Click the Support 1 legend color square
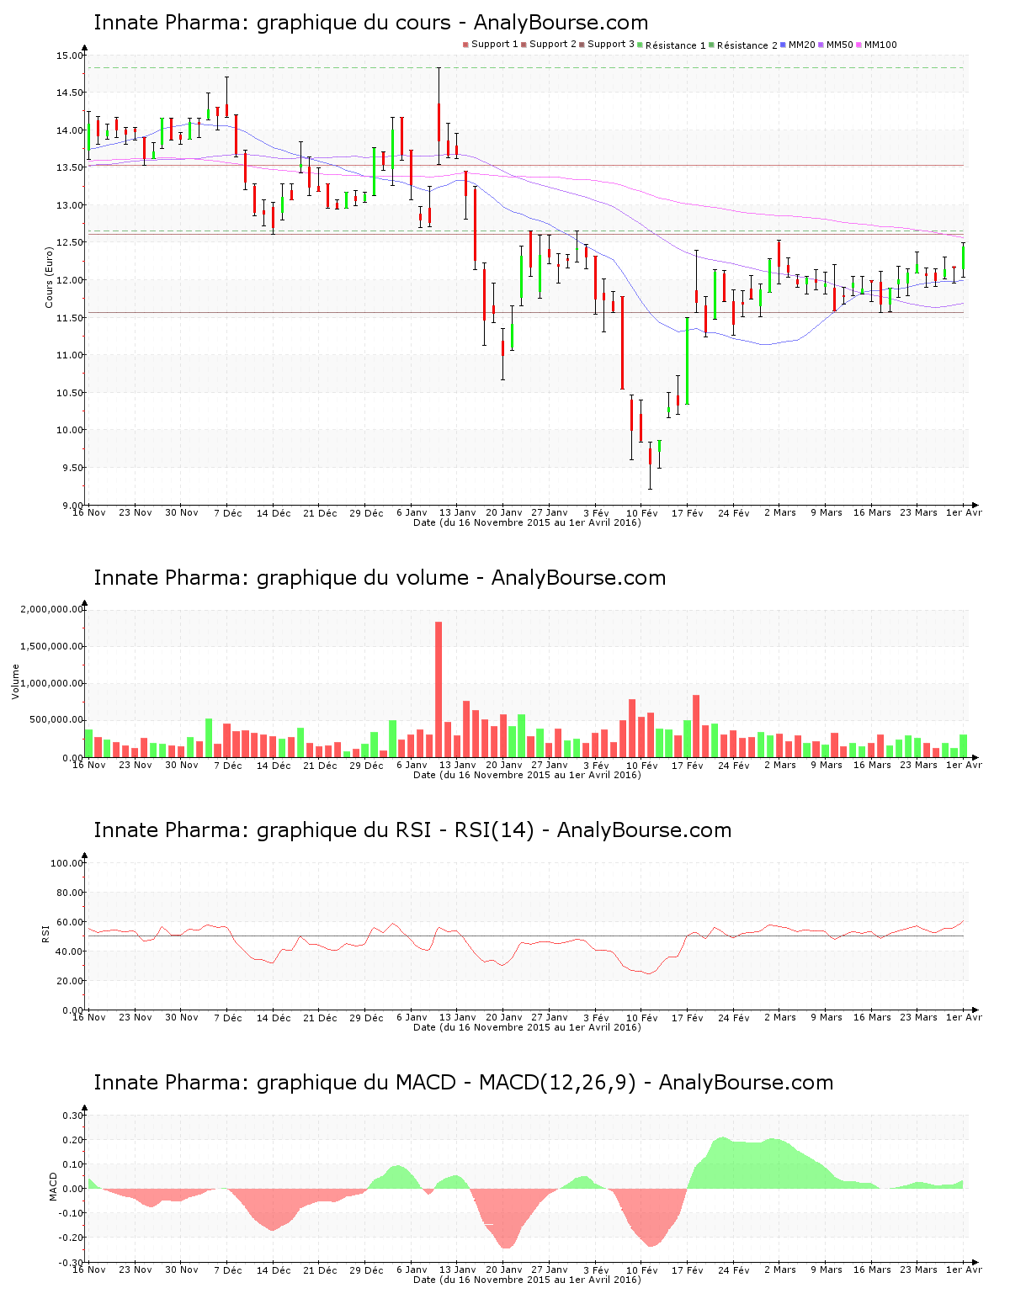This screenshot has height=1304, width=1010. coord(465,45)
